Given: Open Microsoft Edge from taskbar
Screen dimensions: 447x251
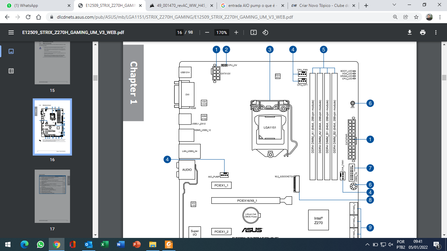Looking at the screenshot, I should pos(25,244).
